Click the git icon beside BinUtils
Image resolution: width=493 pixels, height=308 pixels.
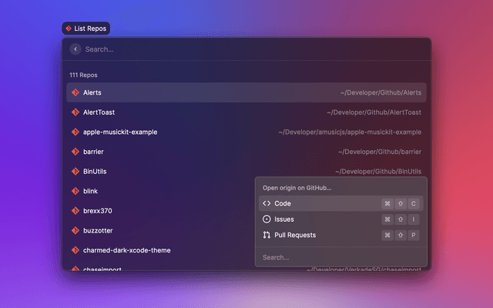click(75, 172)
